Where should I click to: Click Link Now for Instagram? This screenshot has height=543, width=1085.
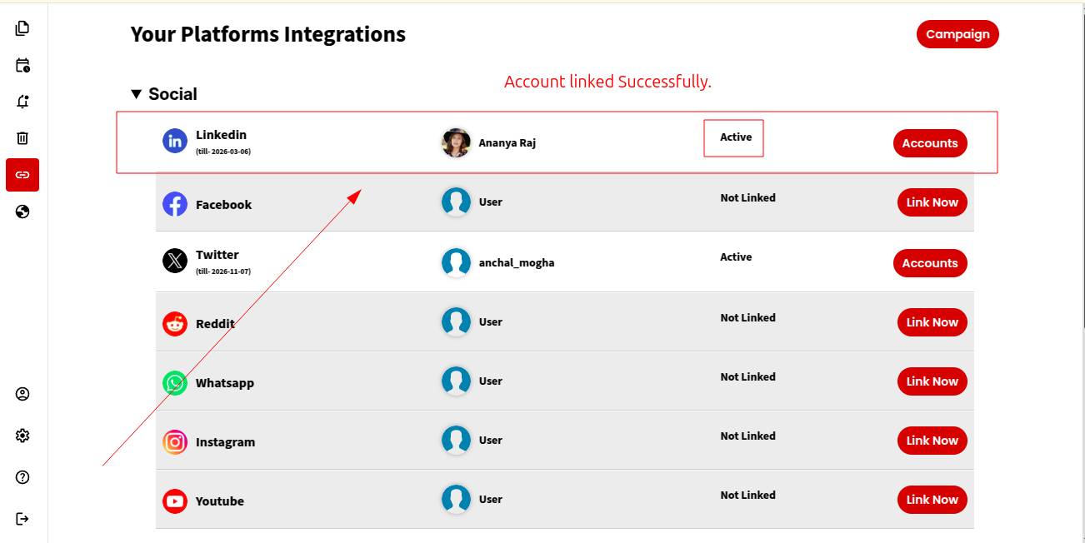(x=932, y=441)
